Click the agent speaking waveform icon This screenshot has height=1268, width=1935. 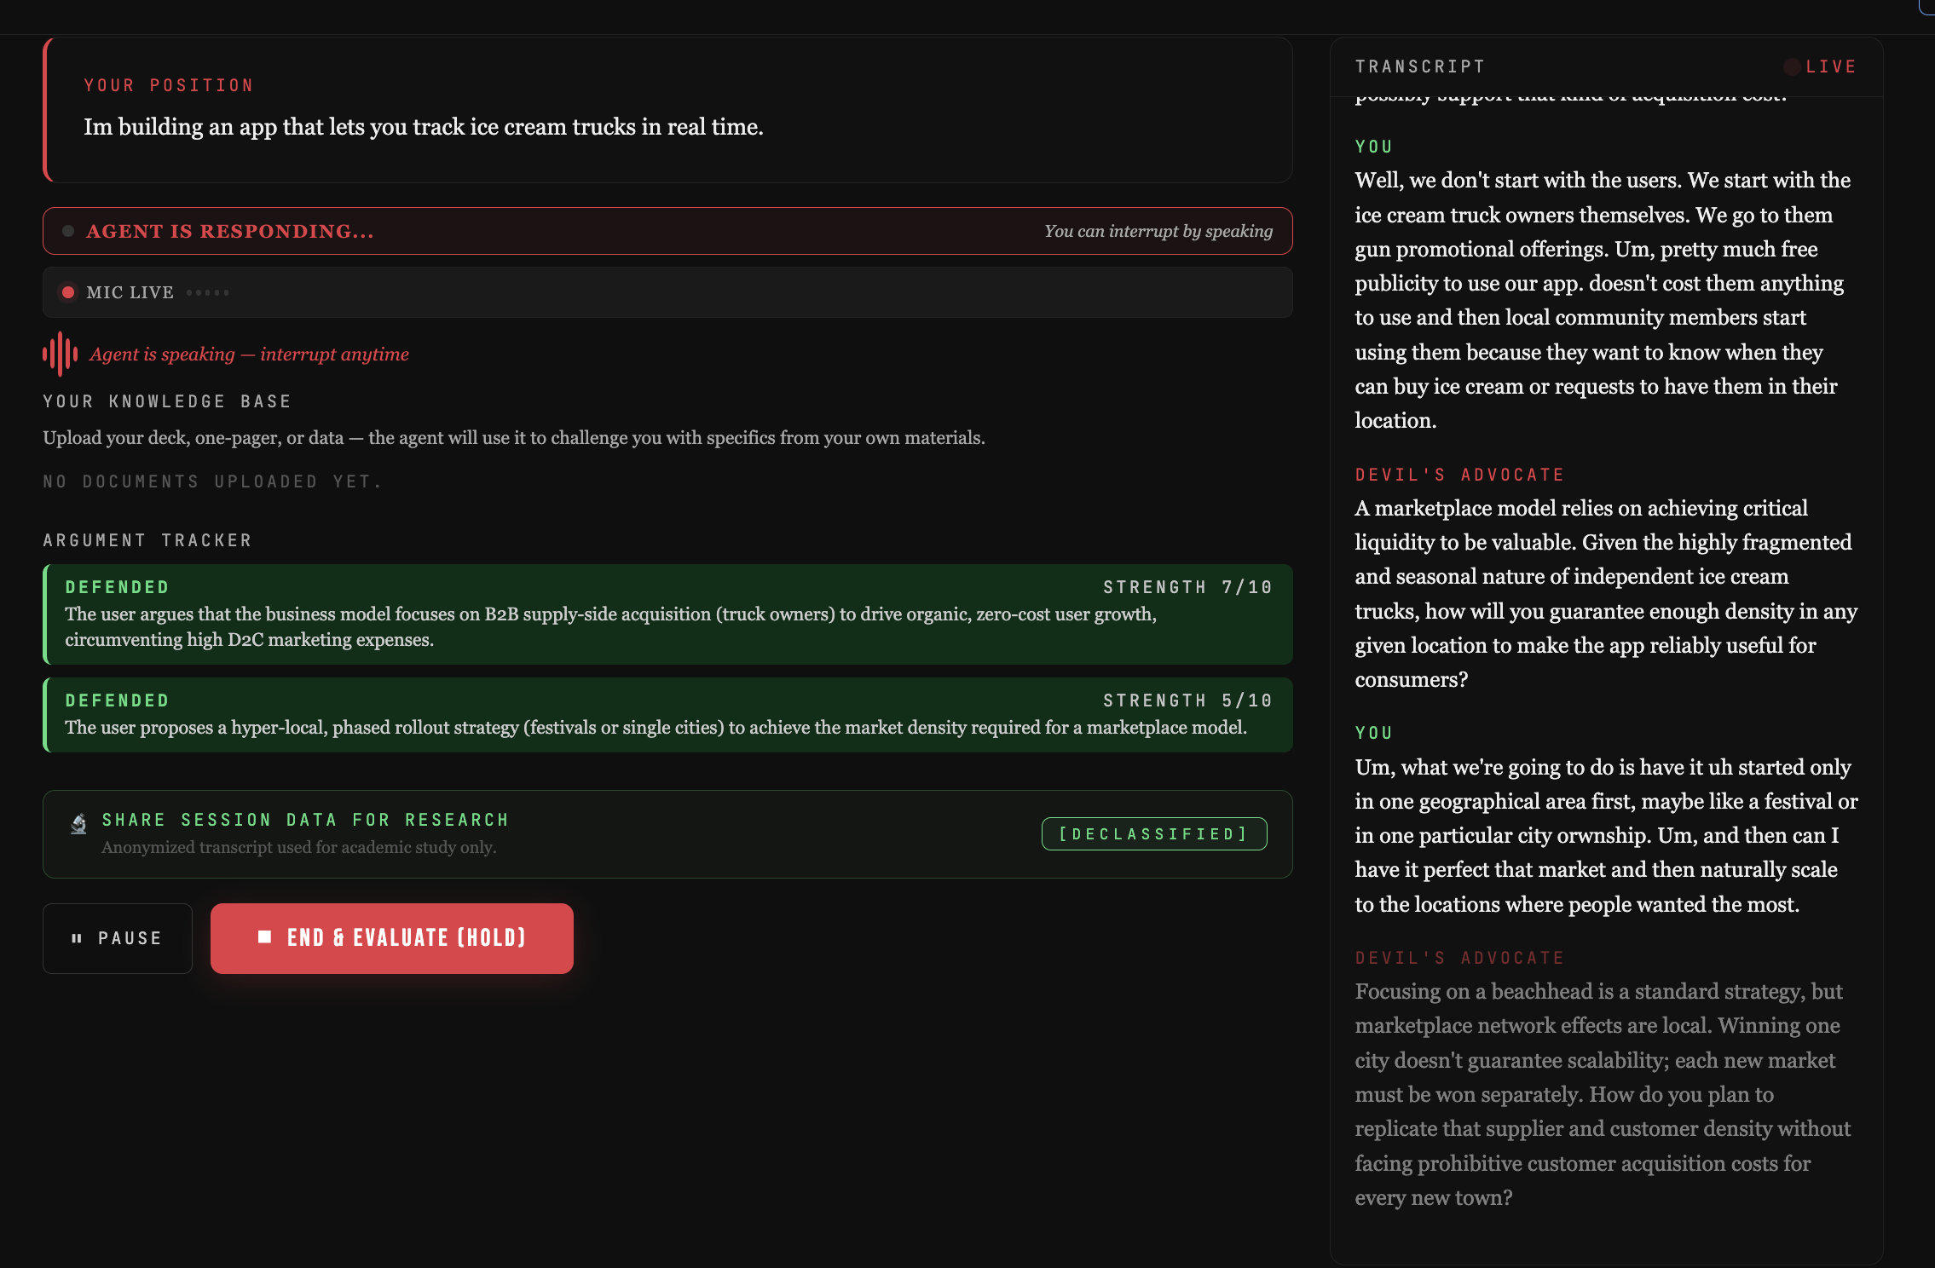[x=60, y=354]
